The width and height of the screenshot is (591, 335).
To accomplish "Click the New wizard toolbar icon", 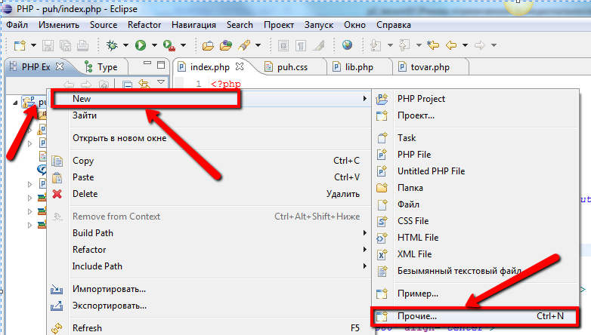I will pos(20,45).
